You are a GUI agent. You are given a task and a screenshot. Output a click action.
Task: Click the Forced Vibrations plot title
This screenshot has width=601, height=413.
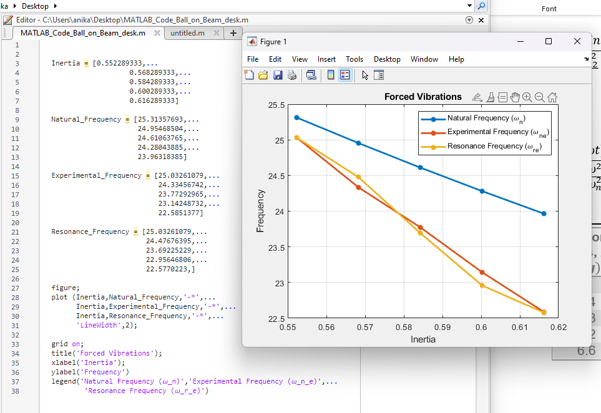pos(423,97)
